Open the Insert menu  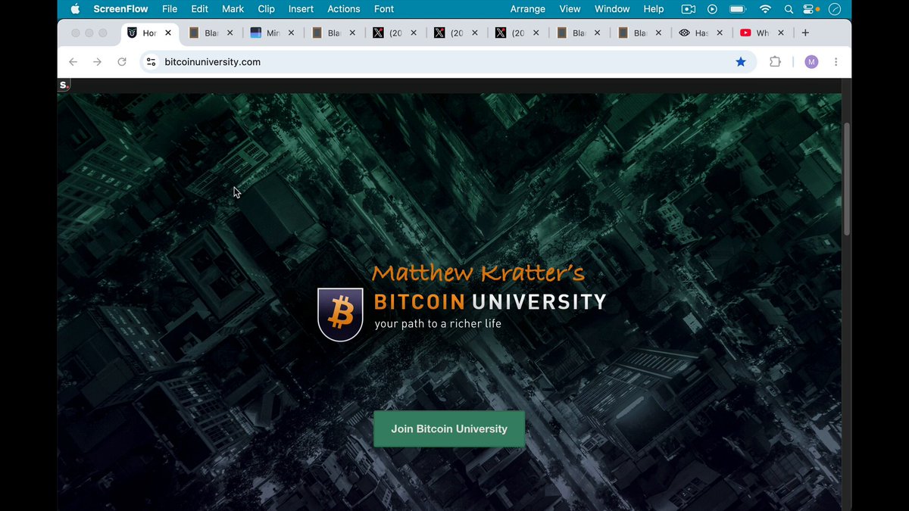click(301, 9)
